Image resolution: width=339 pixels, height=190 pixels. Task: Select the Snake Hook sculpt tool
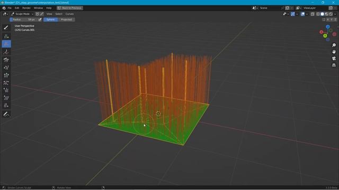coord(6,68)
